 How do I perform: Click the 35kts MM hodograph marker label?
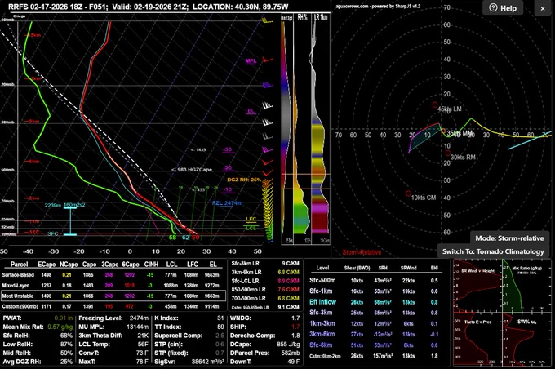(x=460, y=133)
